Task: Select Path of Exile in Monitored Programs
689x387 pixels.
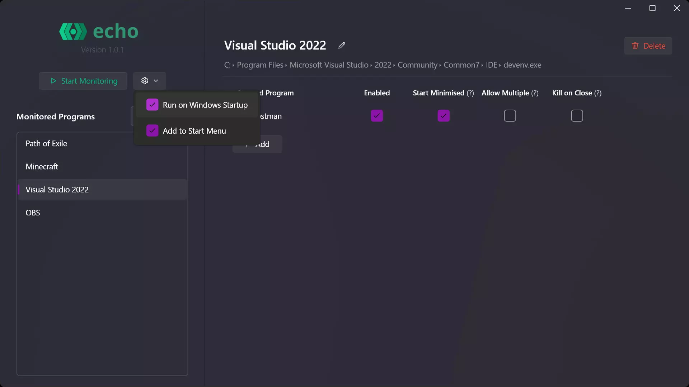Action: (102, 144)
